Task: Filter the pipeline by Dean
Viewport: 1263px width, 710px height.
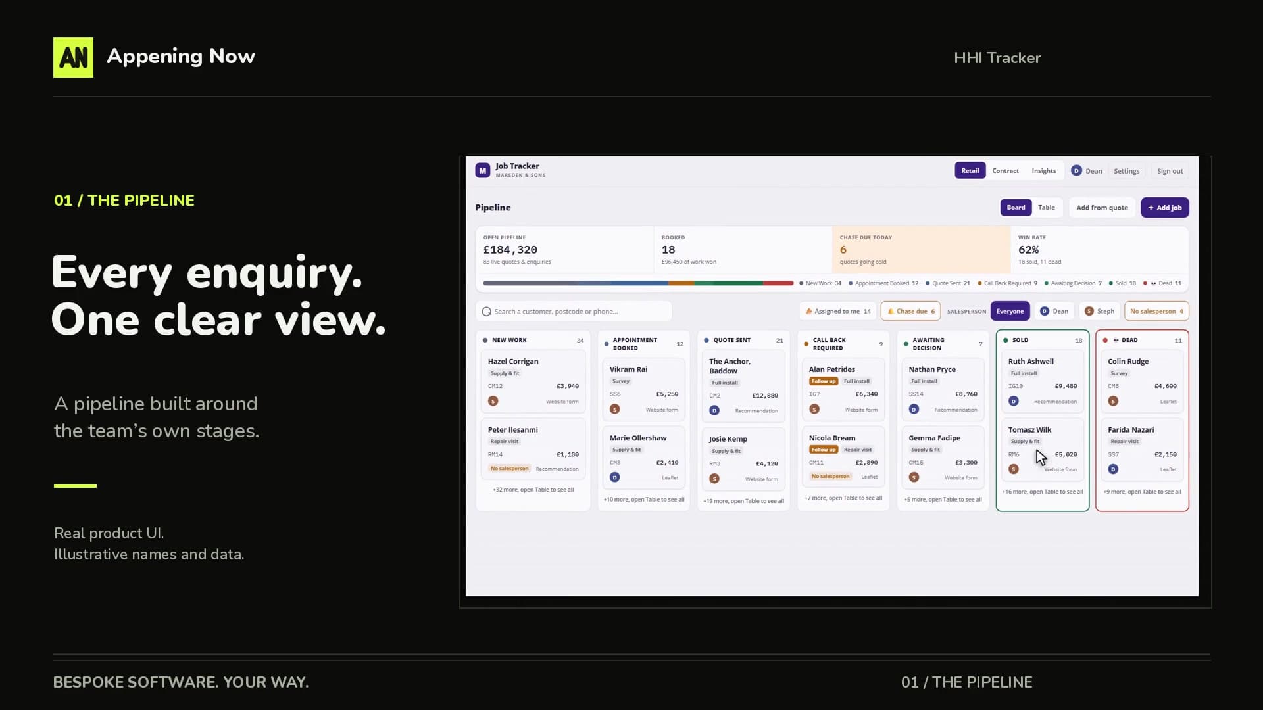Action: 1054,312
